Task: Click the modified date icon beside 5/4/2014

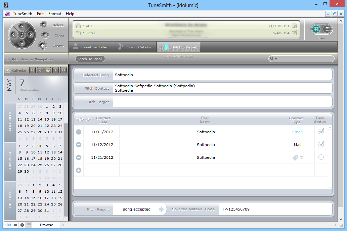Action: (294, 33)
